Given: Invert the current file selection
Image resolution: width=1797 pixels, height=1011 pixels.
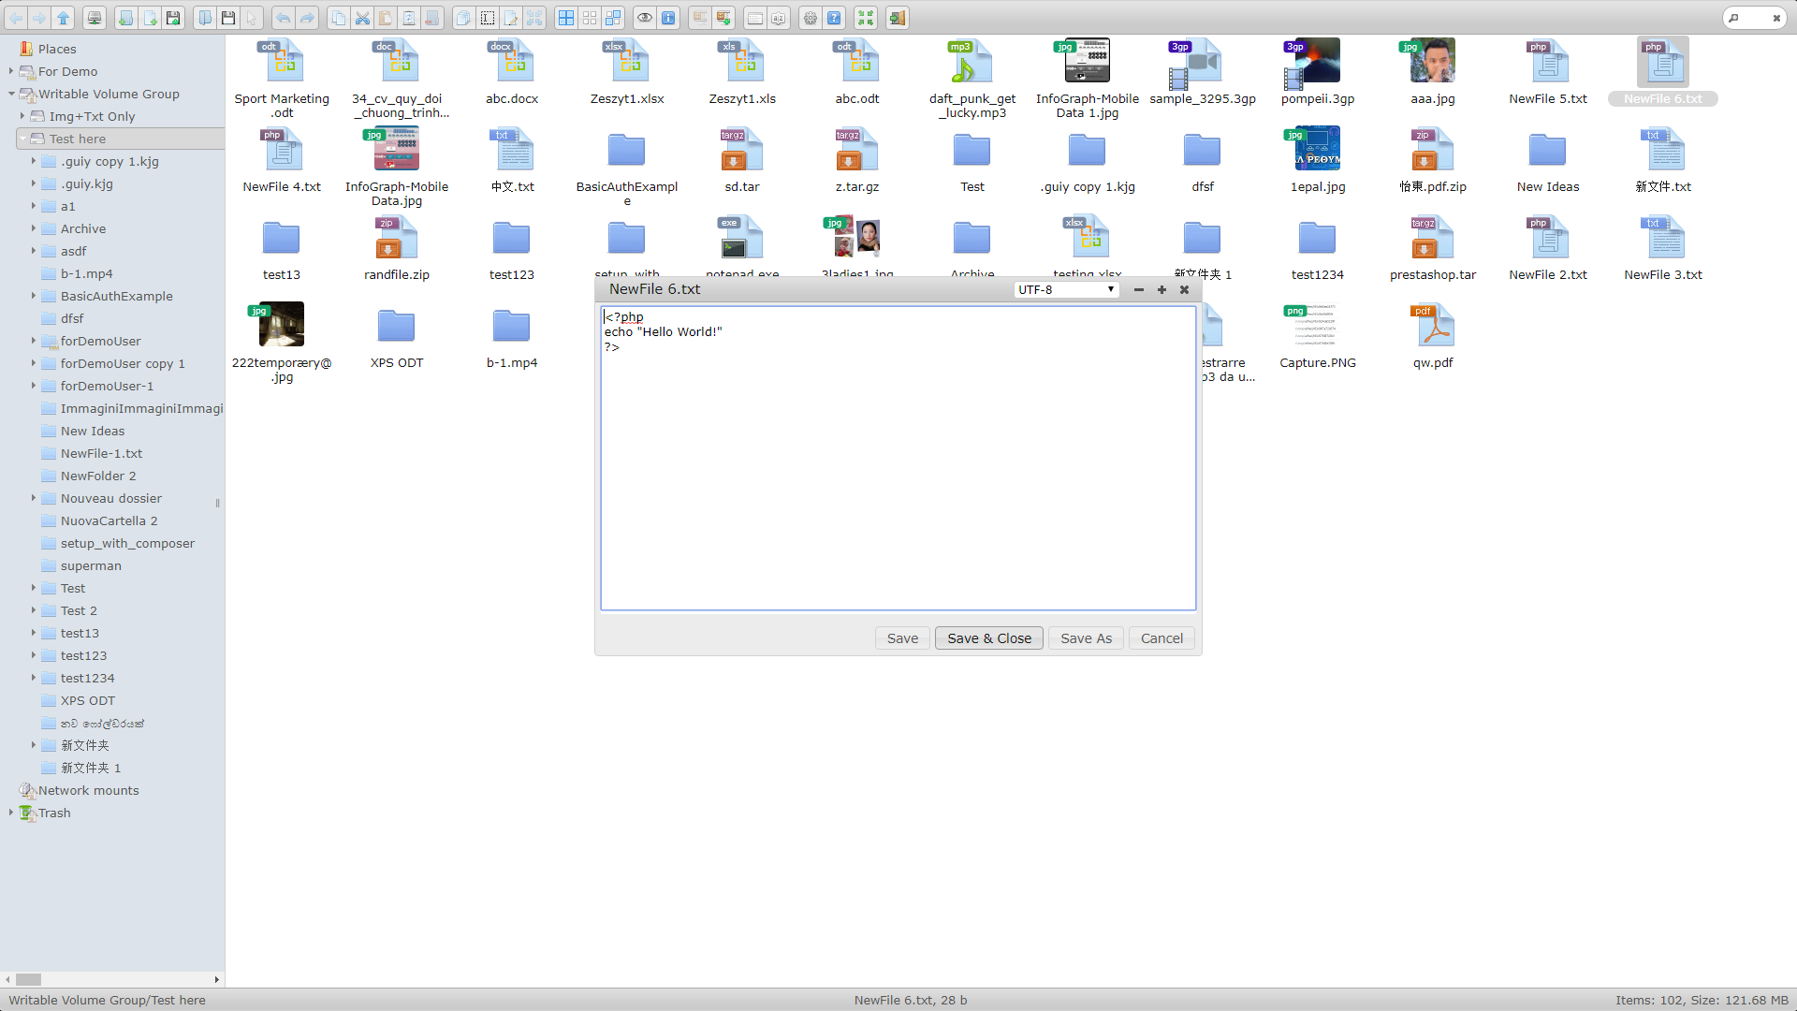Looking at the screenshot, I should (613, 18).
